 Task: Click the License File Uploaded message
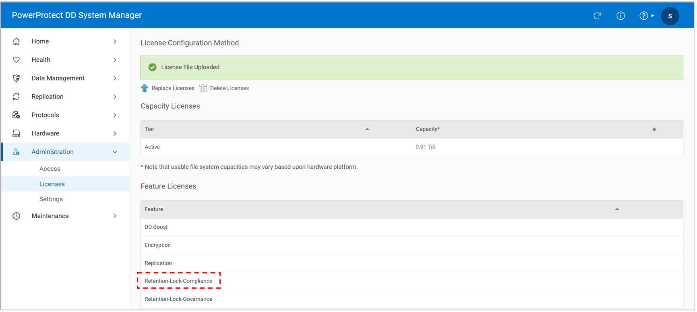190,67
